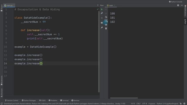This screenshot has width=187, height=105.
Task: Open the Services tool window
Action: (x=75, y=100)
